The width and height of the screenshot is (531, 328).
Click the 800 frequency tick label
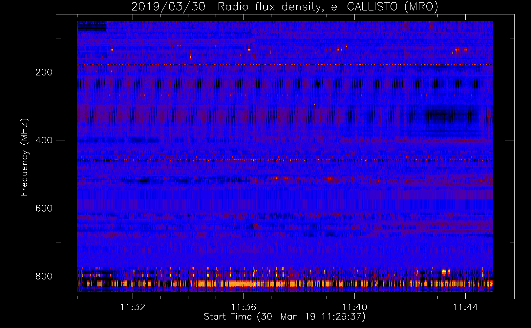click(44, 276)
